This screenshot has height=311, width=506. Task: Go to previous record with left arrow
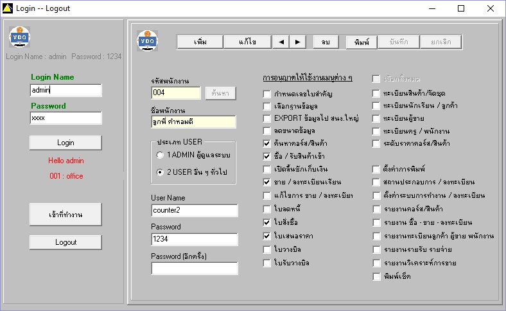click(x=281, y=42)
